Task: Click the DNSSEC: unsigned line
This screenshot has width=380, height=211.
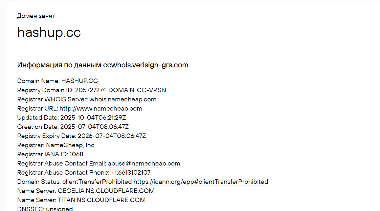Action: (45, 209)
